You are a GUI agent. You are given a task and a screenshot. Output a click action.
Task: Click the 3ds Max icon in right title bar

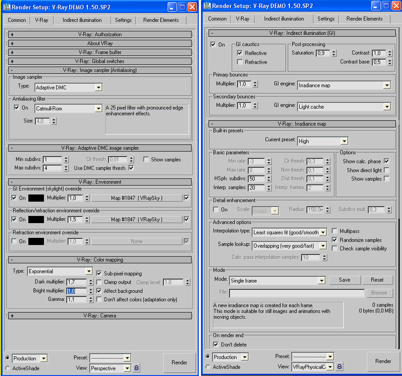pos(206,6)
